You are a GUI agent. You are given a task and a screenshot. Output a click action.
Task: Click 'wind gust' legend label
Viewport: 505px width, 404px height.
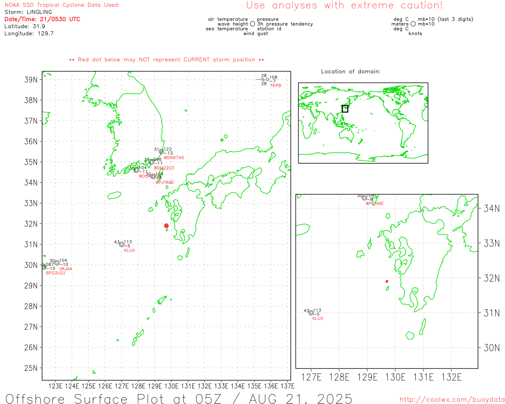tap(256, 34)
